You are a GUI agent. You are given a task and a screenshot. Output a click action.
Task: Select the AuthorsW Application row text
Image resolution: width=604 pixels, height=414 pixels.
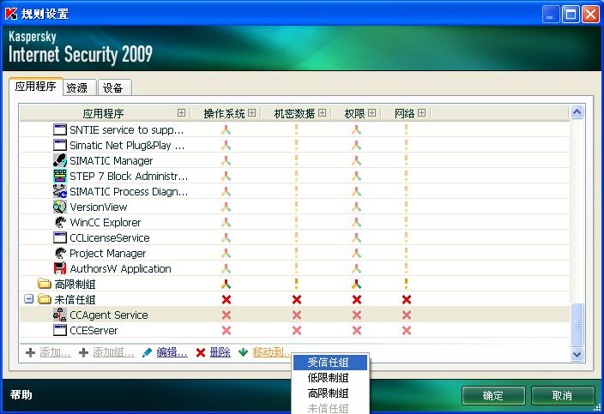click(120, 268)
